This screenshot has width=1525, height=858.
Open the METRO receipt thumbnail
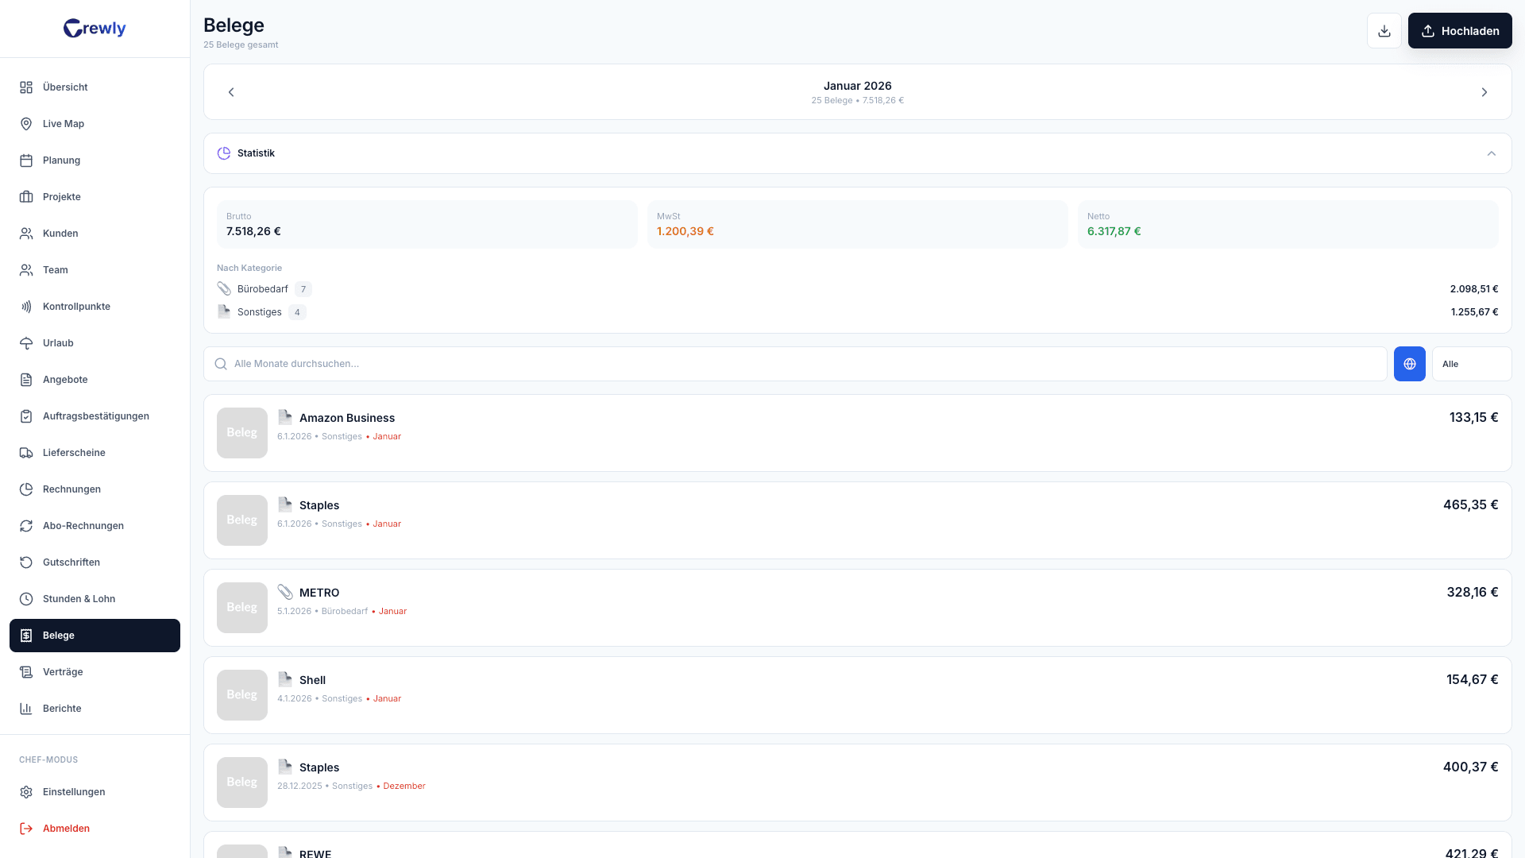coord(241,608)
